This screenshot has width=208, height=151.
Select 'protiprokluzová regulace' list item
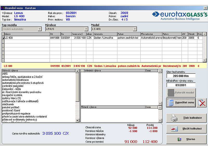(x=16, y=114)
